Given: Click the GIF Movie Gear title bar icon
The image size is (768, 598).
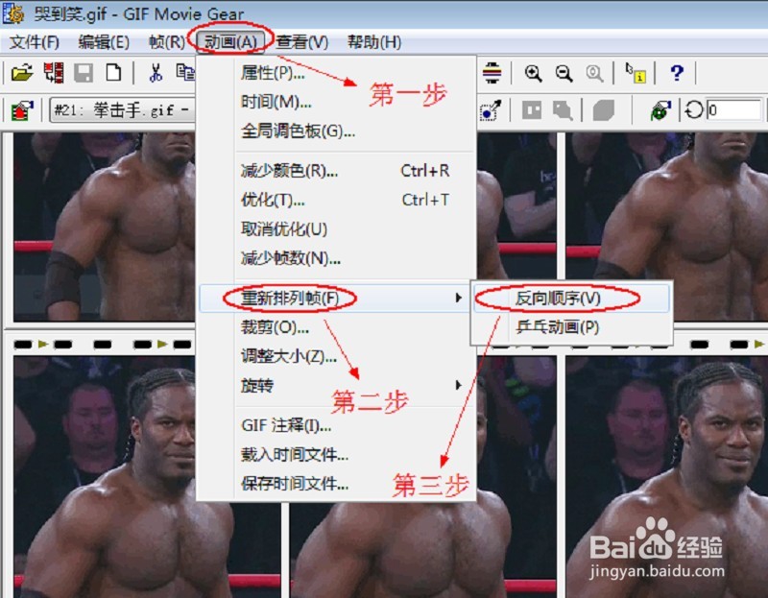Looking at the screenshot, I should coord(13,13).
